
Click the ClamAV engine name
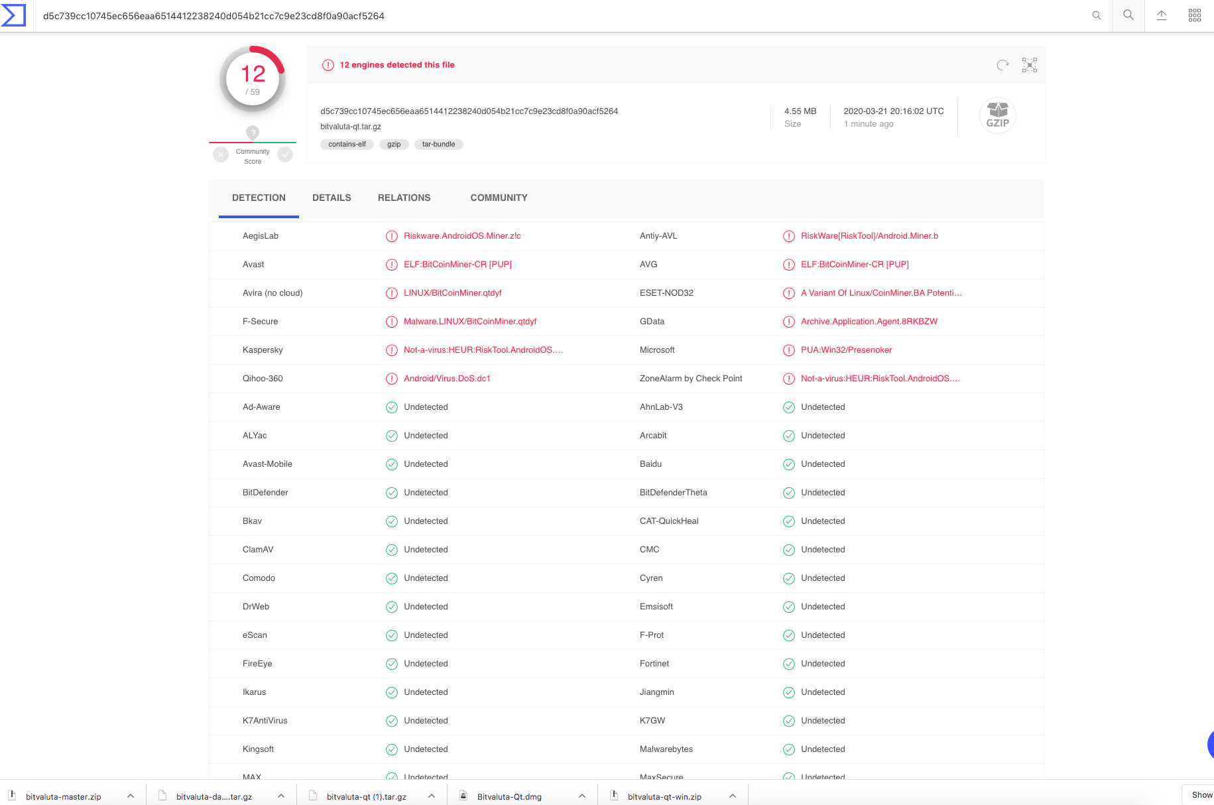(x=258, y=550)
